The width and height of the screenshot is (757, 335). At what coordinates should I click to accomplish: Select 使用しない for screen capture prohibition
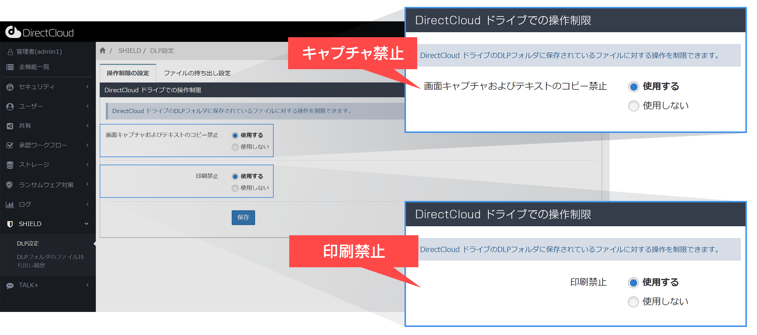click(x=235, y=147)
